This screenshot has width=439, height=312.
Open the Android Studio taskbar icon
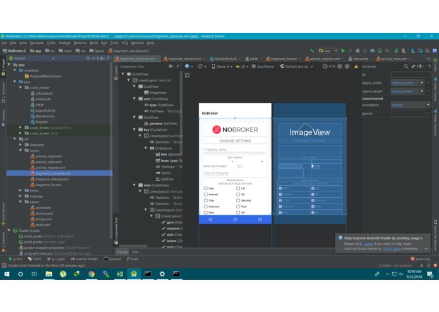click(134, 274)
